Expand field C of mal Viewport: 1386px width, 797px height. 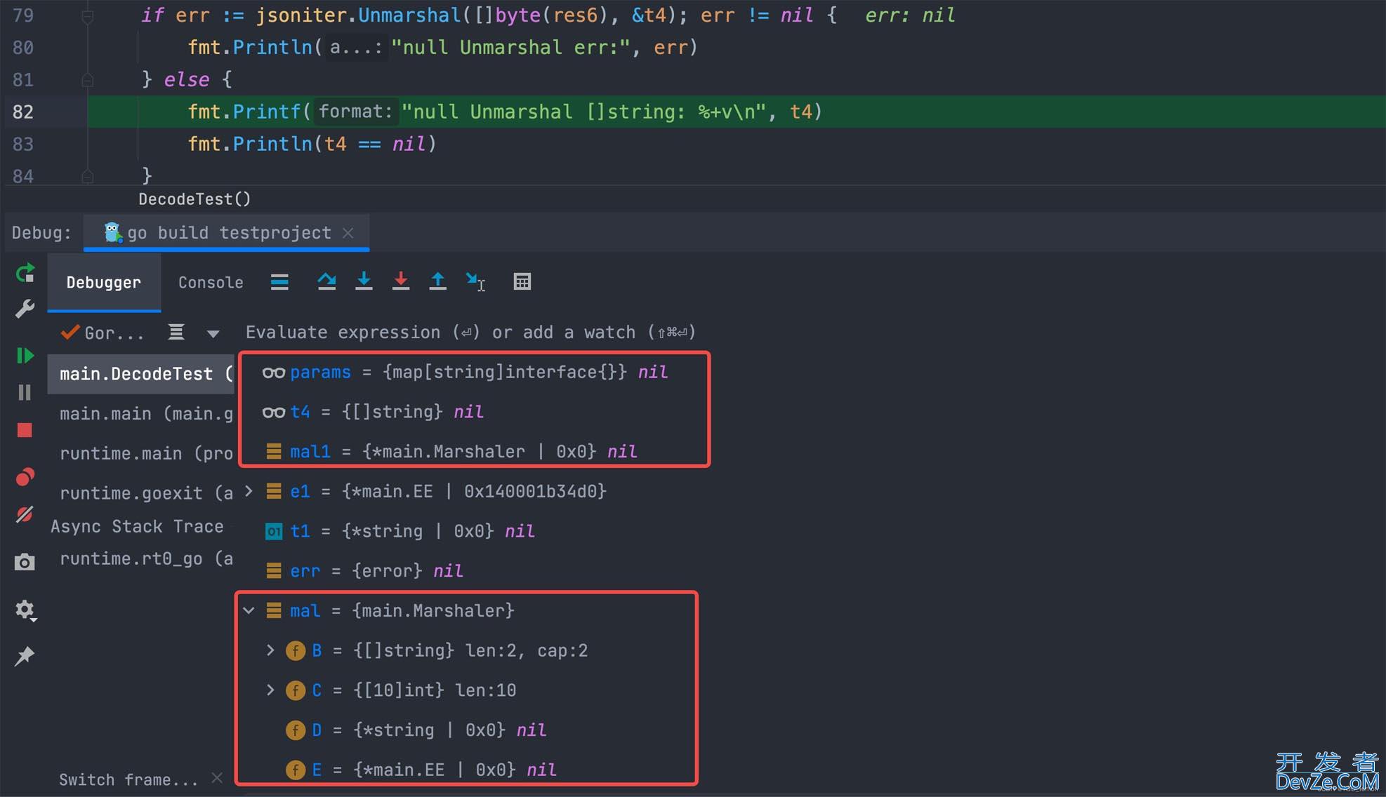point(270,690)
